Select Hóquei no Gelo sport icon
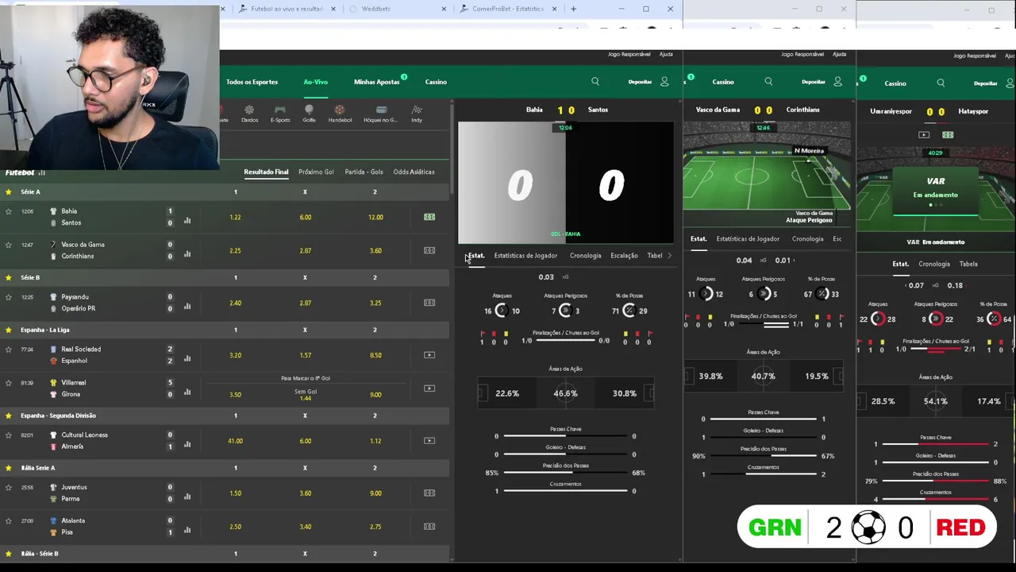 tap(381, 114)
